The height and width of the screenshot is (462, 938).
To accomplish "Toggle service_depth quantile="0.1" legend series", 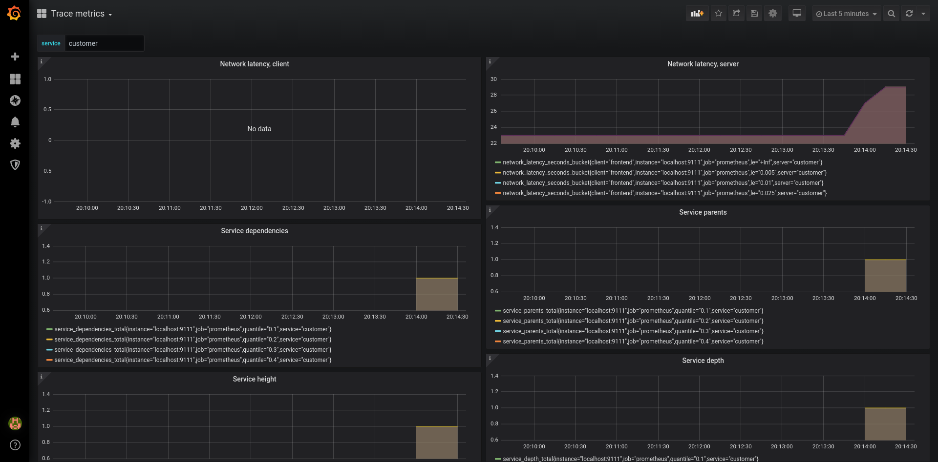I will tap(631, 459).
